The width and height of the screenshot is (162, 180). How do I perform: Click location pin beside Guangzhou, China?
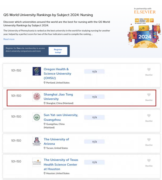(45, 124)
